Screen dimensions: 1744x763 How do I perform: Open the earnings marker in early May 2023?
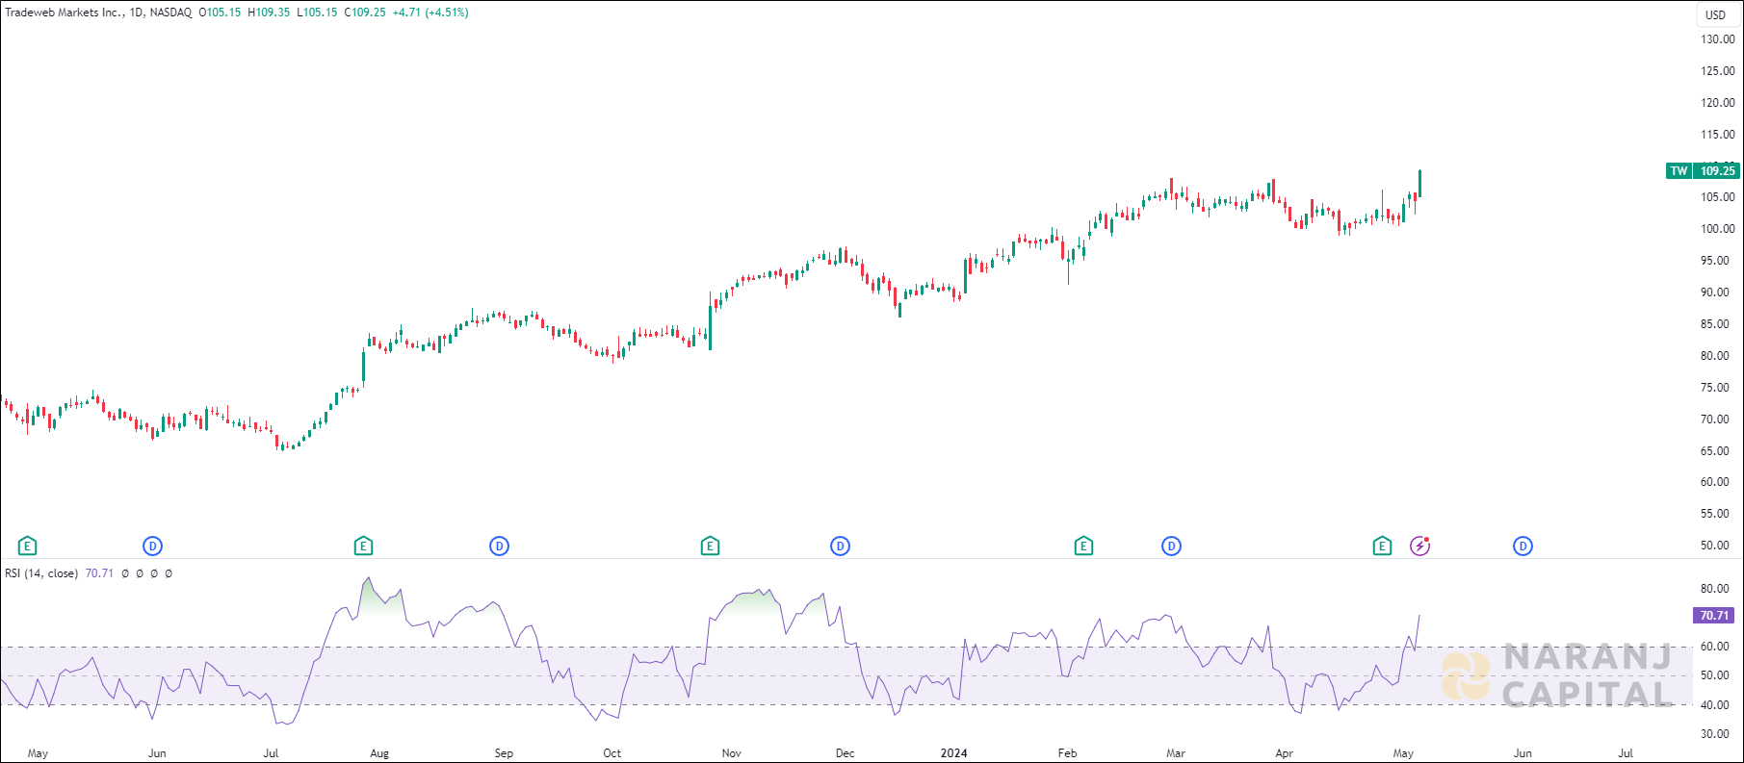pos(28,547)
